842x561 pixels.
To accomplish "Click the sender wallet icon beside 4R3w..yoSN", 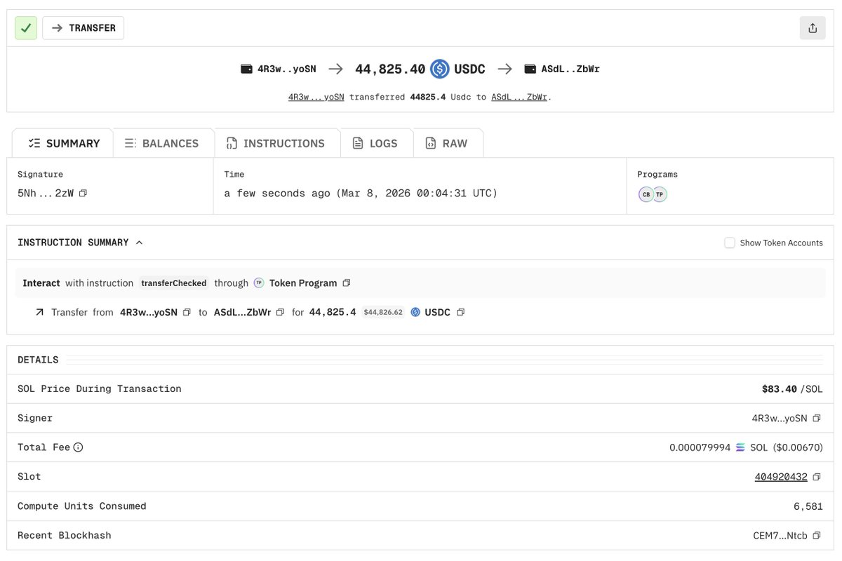I will 246,69.
